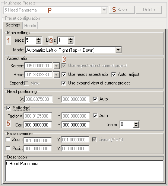Image resolution: width=168 pixels, height=186 pixels.
Task: Disable Auto. adjust checkbox
Action: pos(114,74)
